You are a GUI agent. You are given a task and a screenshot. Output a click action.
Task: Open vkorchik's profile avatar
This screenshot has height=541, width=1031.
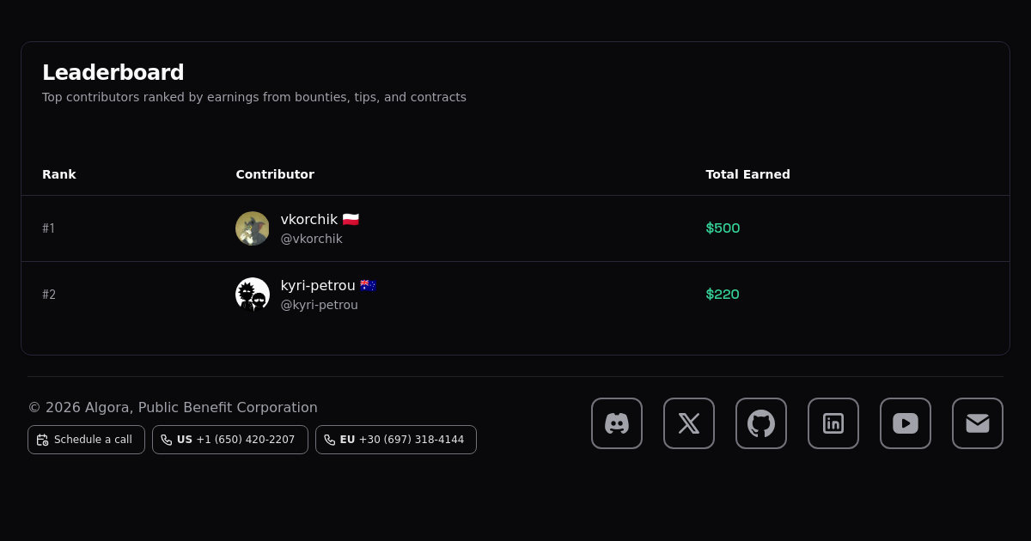[252, 228]
